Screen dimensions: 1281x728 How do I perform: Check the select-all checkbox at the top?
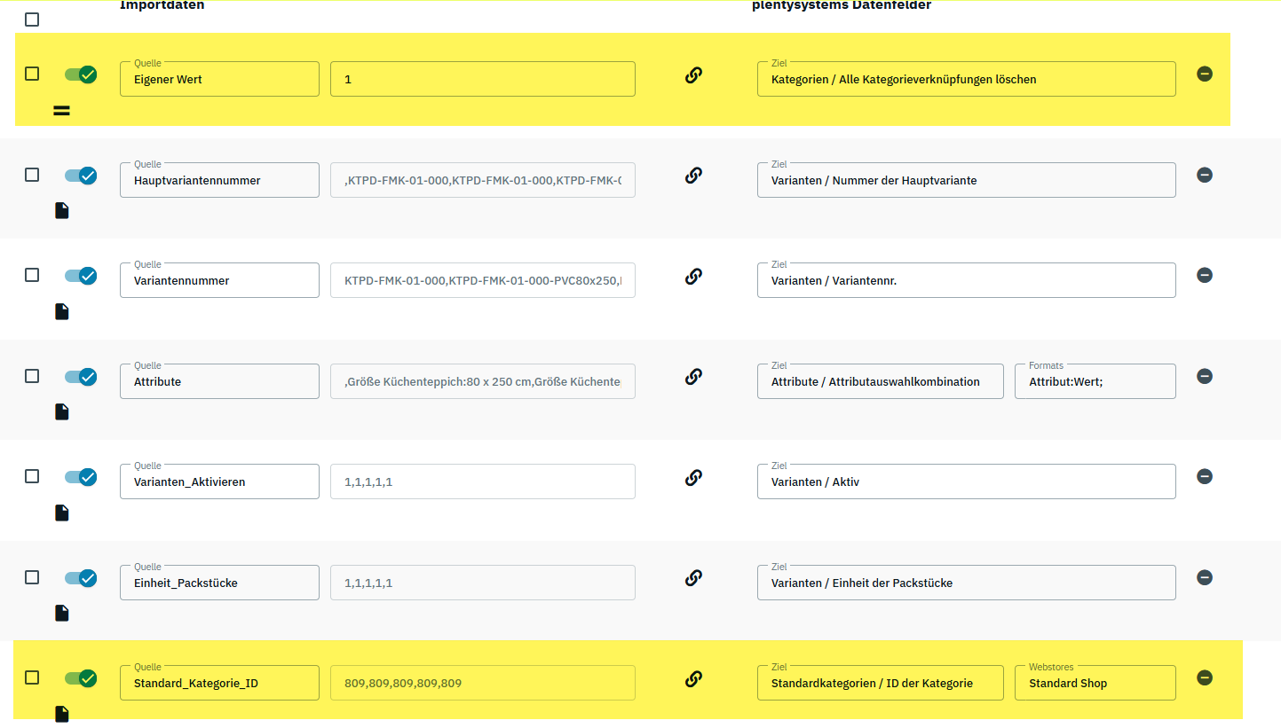coord(32,20)
